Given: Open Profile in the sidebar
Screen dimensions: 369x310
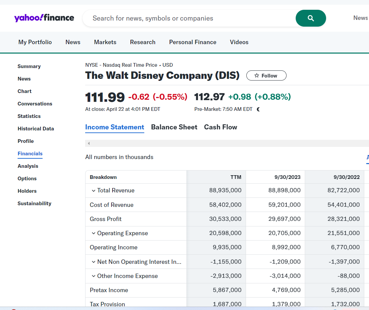Looking at the screenshot, I should coord(26,141).
